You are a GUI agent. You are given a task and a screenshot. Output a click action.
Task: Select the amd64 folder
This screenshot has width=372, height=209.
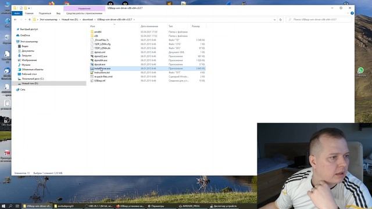(x=98, y=32)
